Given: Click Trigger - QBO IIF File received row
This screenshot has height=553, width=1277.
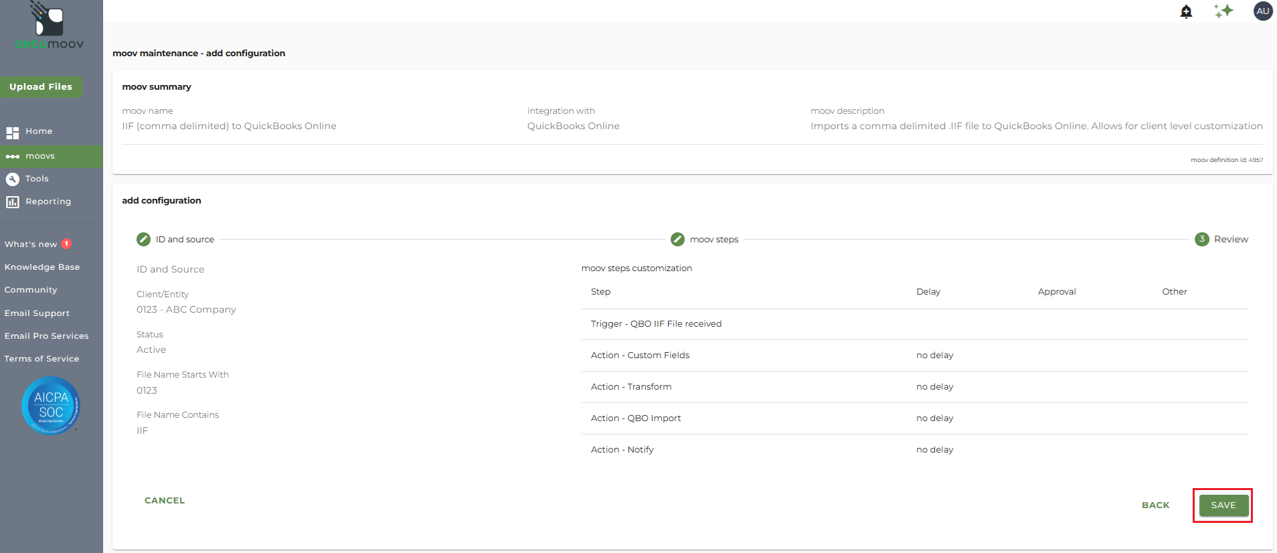Looking at the screenshot, I should (x=915, y=324).
